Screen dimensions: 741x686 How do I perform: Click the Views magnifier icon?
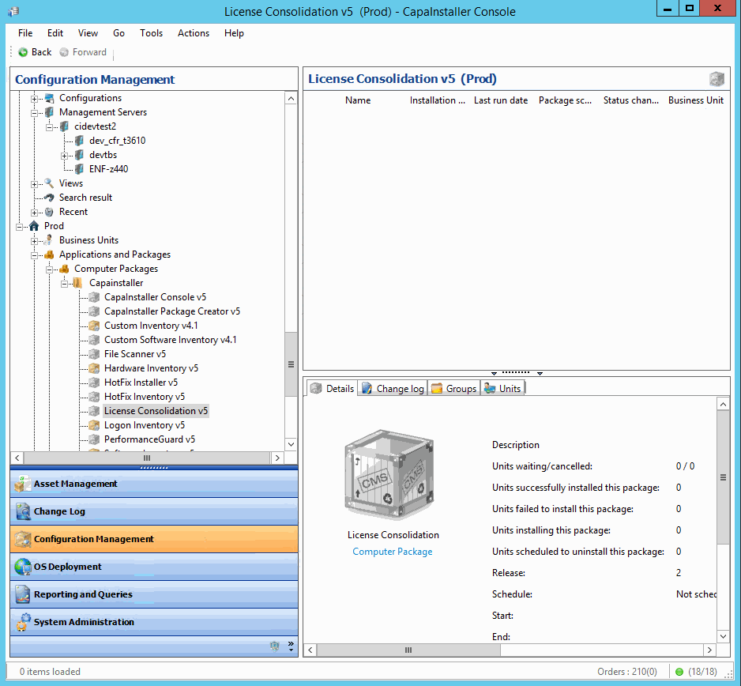(x=49, y=183)
